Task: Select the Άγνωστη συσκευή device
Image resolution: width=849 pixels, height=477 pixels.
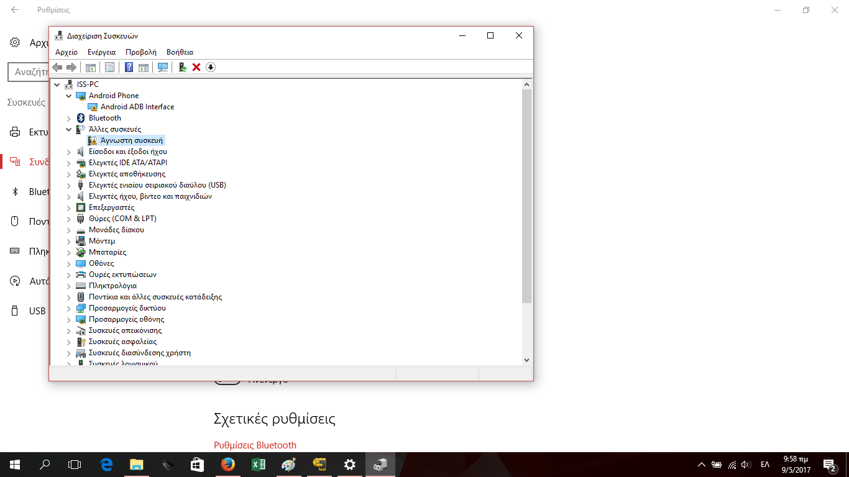Action: 131,140
